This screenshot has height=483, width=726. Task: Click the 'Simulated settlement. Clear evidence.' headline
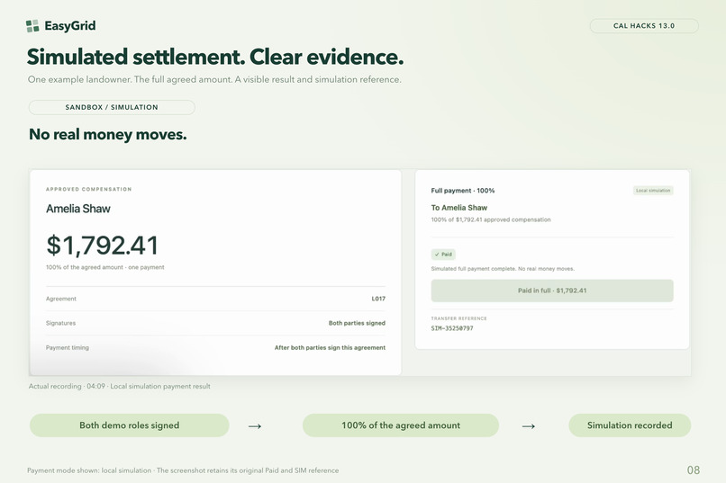(x=215, y=57)
